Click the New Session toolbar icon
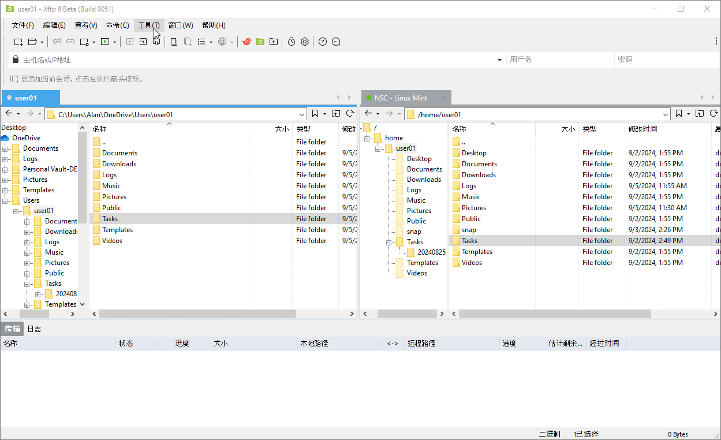This screenshot has width=721, height=440. tap(18, 42)
